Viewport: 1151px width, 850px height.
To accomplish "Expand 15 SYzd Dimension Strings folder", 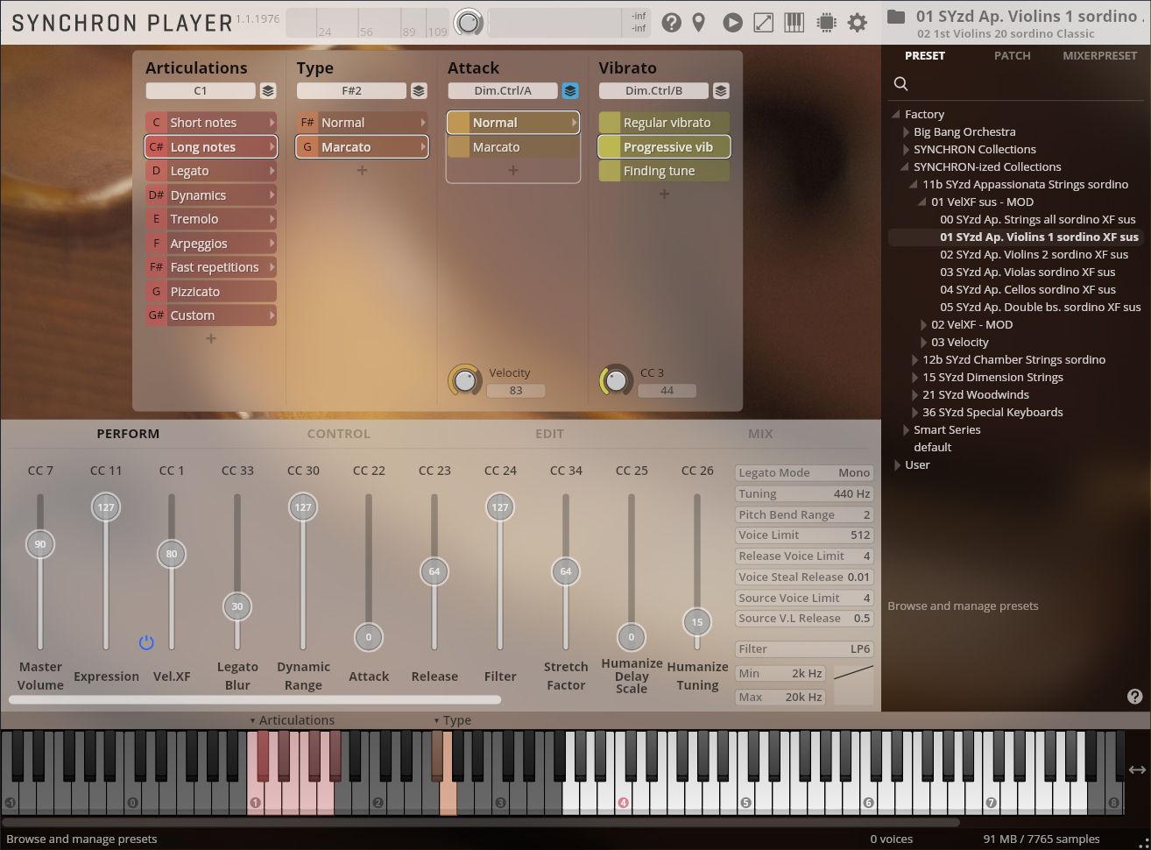I will click(x=914, y=378).
